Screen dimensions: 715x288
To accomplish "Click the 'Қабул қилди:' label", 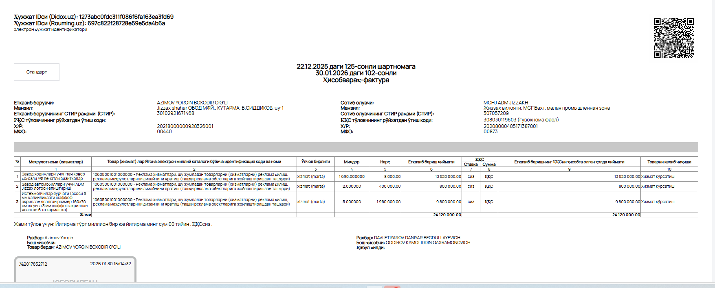I will tap(370, 247).
